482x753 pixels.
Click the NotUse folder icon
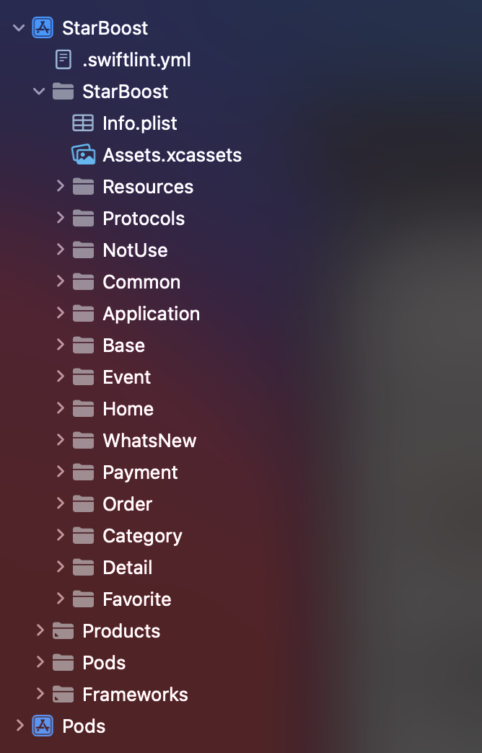tap(83, 250)
